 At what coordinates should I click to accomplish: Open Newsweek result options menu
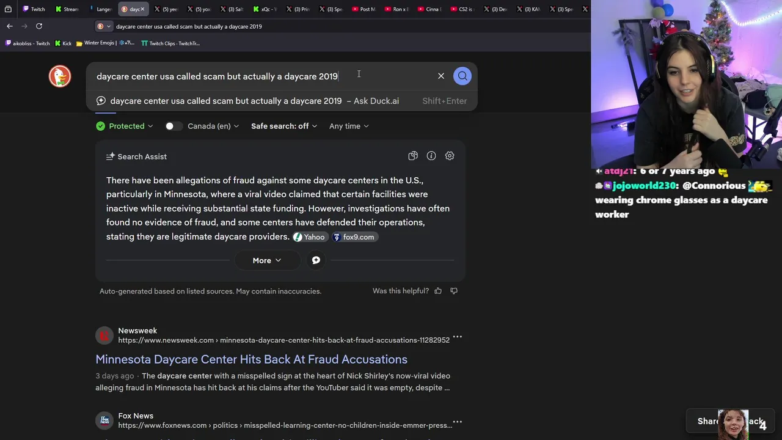[457, 337]
